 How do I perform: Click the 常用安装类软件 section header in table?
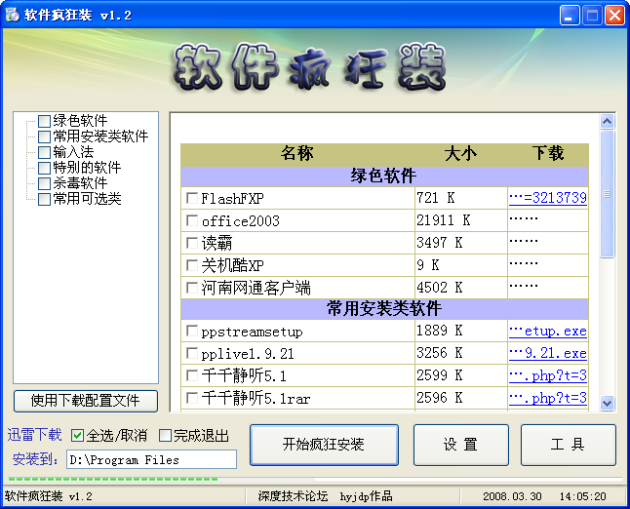point(384,309)
